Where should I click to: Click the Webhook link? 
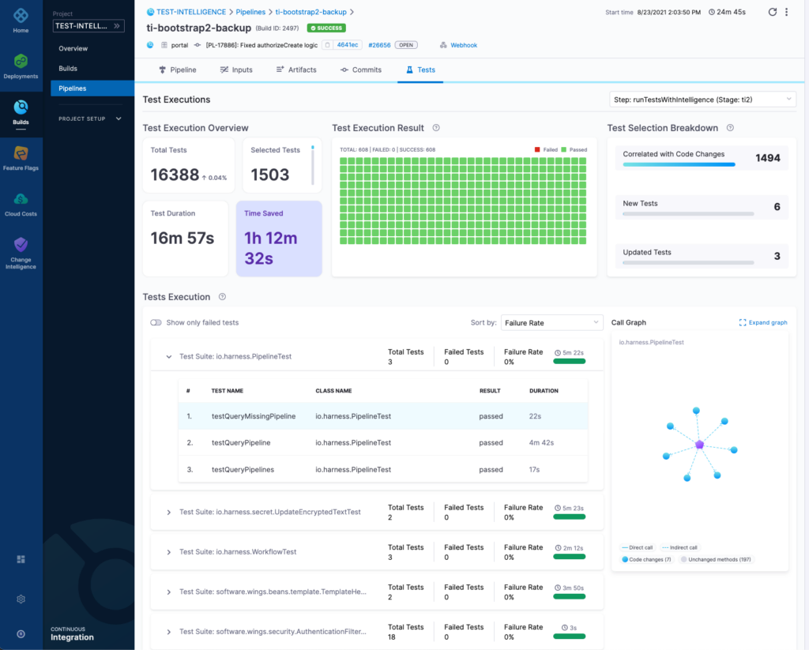(464, 45)
